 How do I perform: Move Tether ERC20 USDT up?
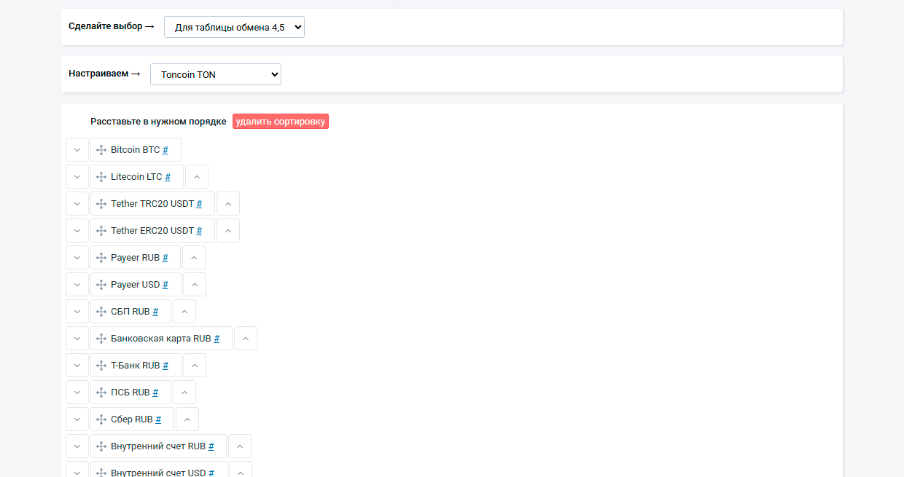click(x=228, y=231)
